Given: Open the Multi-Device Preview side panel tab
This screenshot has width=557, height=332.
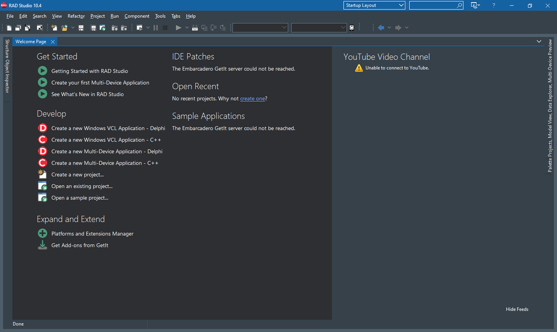Looking at the screenshot, I should pos(550,61).
